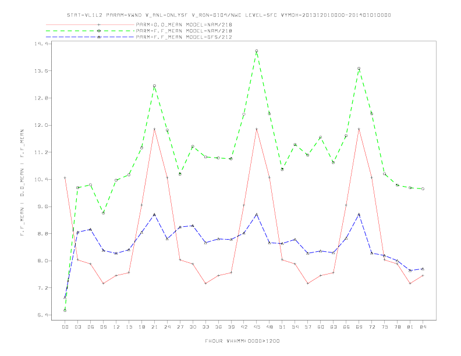The image size is (461, 356).
Task: Click y-axis tick label 10.4
Action: tap(40, 180)
